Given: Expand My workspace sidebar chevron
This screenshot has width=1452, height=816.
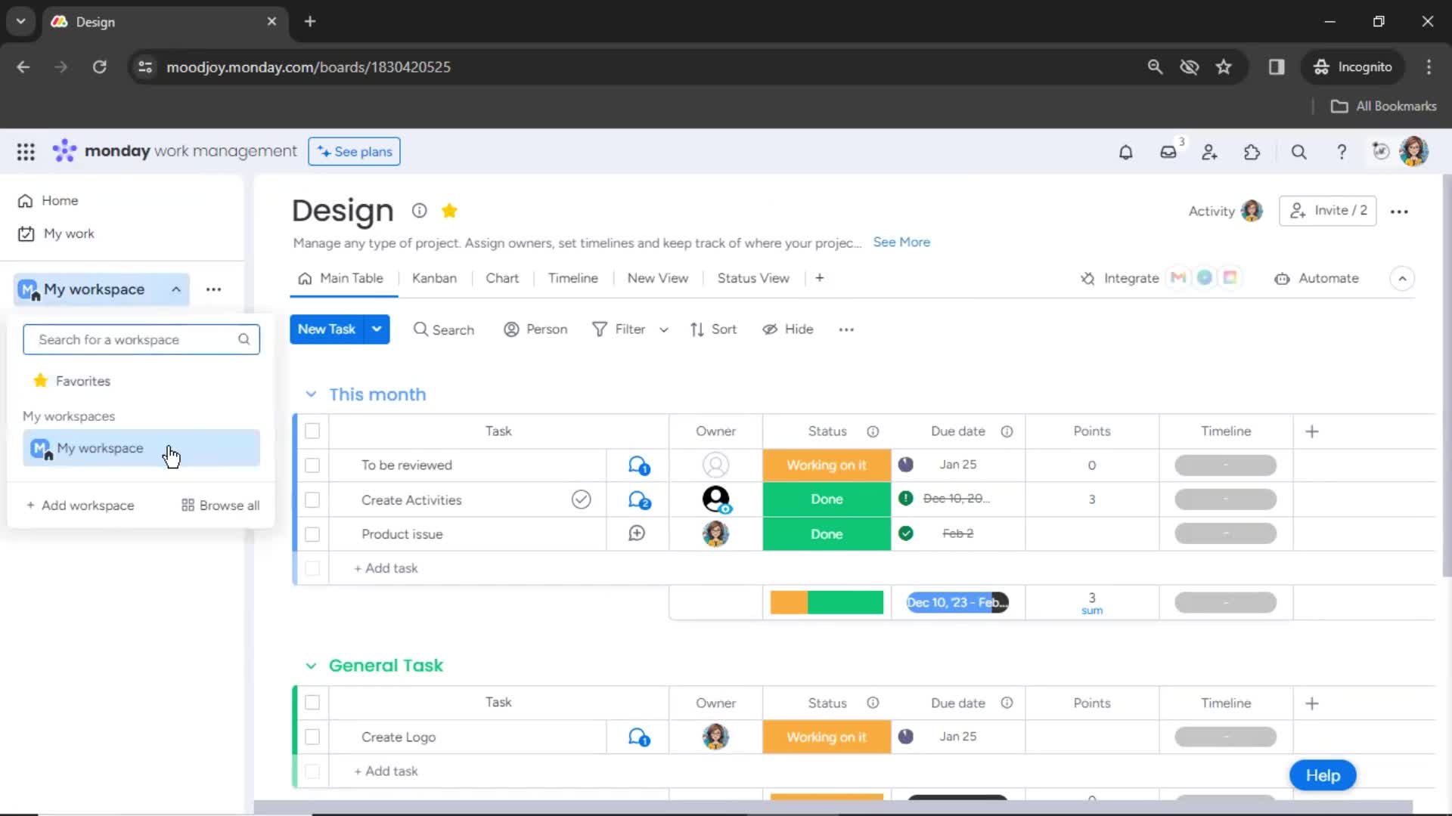Looking at the screenshot, I should (175, 289).
